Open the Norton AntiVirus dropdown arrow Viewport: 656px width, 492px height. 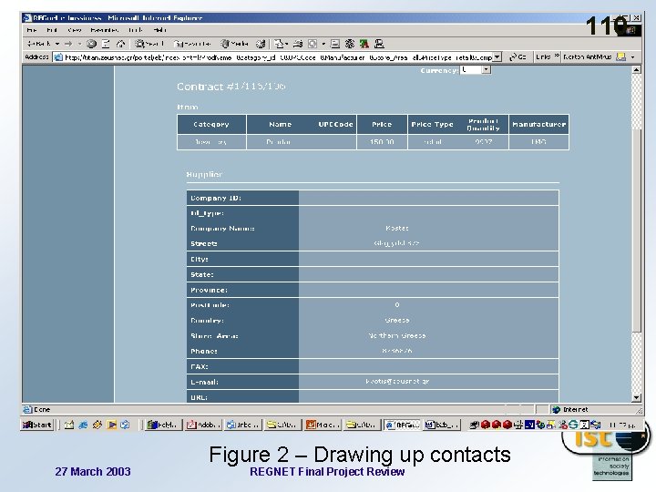click(x=633, y=56)
